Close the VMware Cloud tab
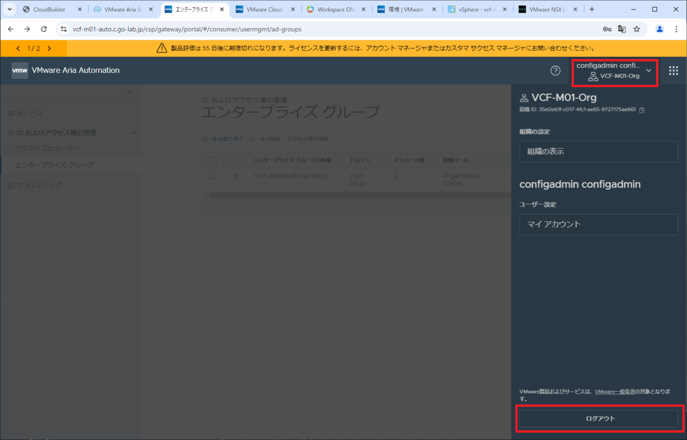Screen dimensions: 687x440 [x=292, y=10]
